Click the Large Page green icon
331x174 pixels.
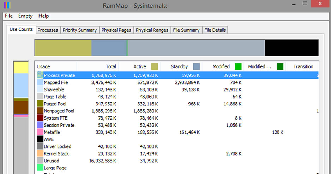pyautogui.click(x=40, y=168)
